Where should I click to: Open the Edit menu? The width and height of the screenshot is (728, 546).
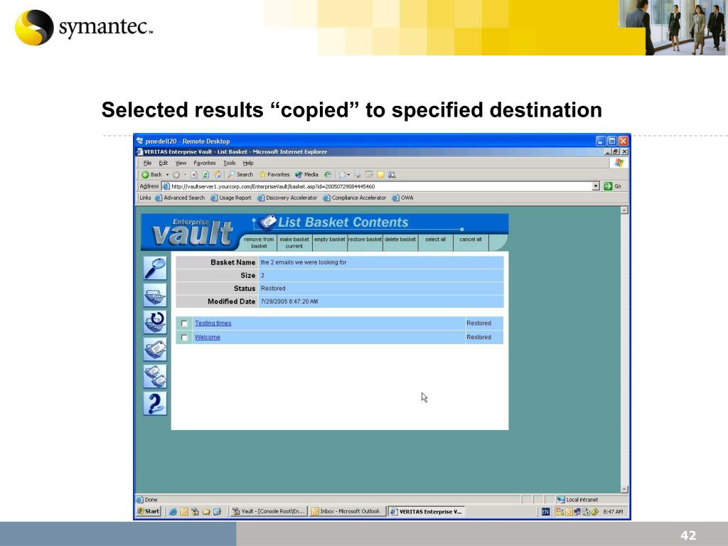[x=164, y=163]
